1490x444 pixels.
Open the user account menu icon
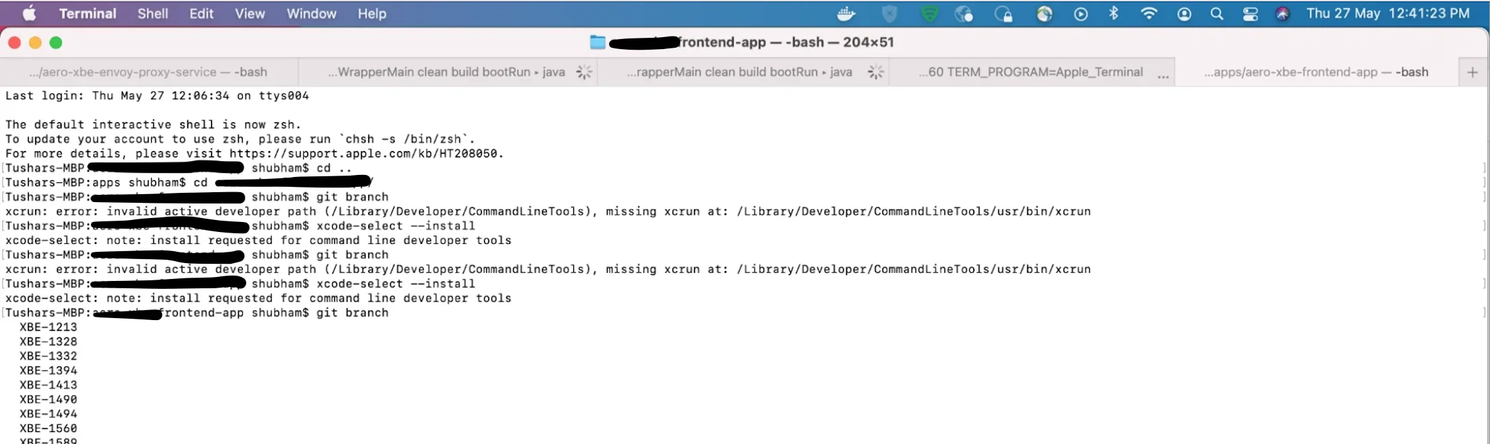tap(1184, 14)
